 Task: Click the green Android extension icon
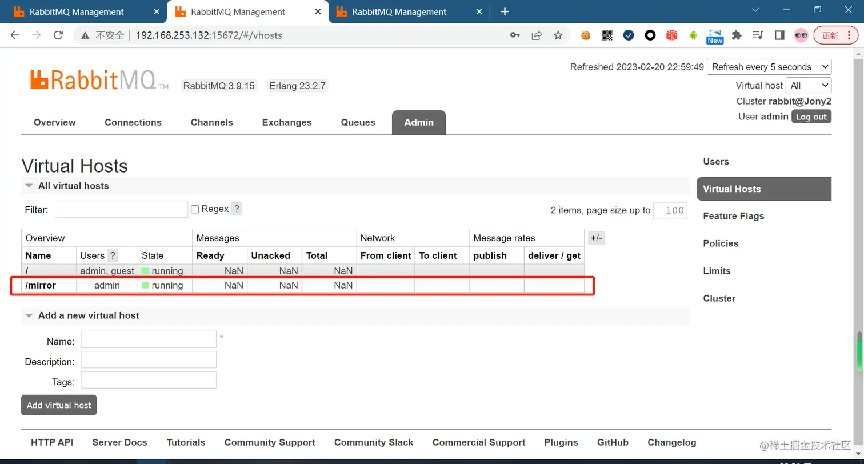pos(694,35)
